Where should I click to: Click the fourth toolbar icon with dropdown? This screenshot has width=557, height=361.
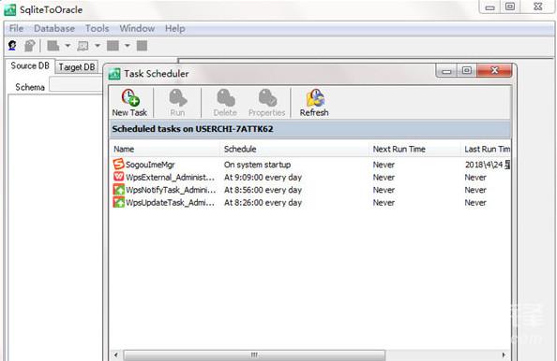pyautogui.click(x=83, y=46)
